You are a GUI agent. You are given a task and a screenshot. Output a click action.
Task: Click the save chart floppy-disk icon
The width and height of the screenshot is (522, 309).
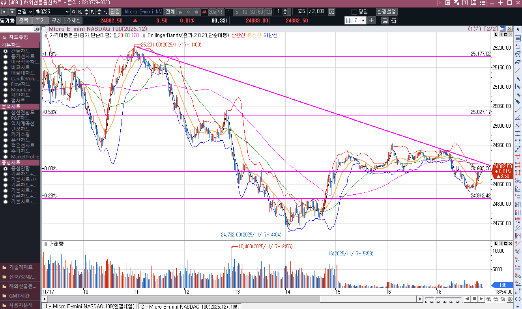click(385, 20)
